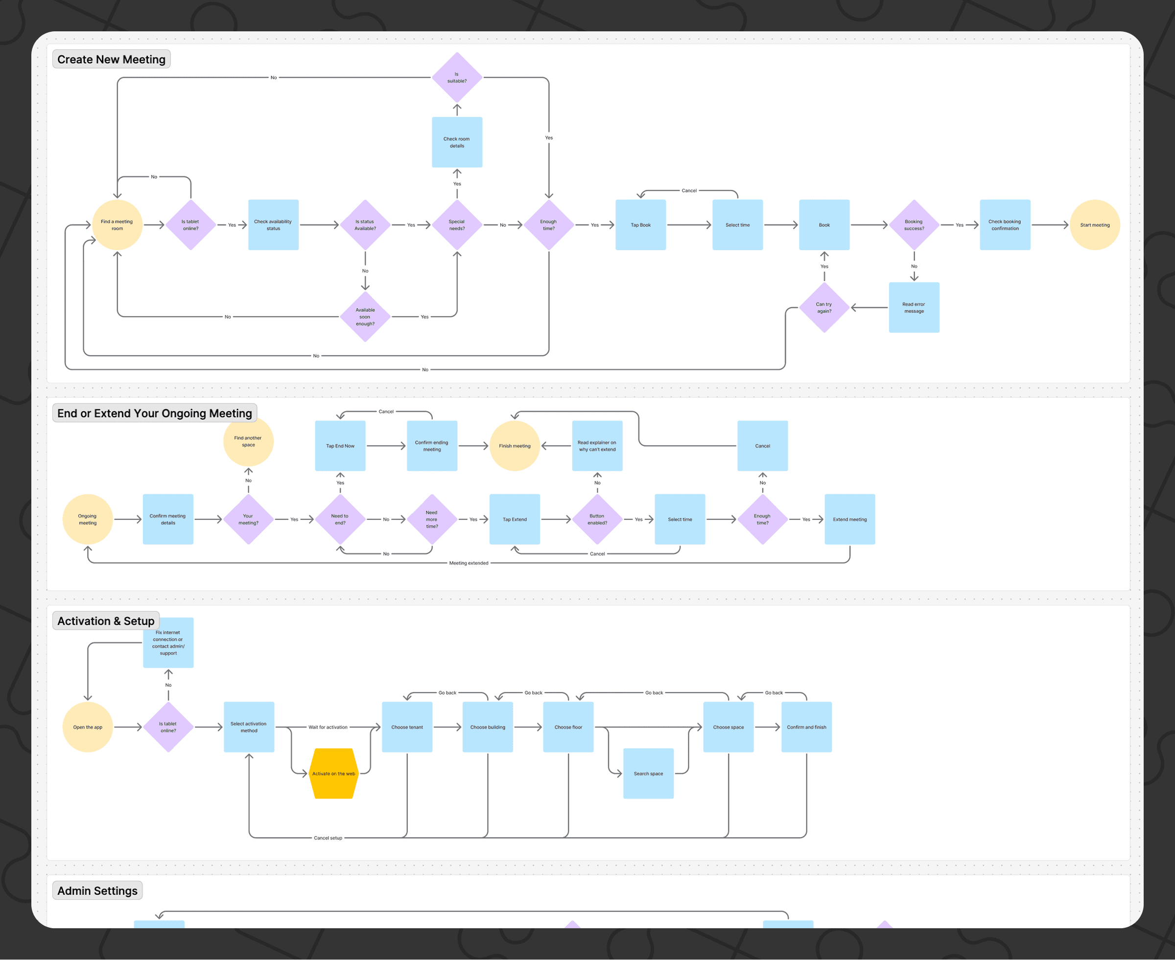Viewport: 1175px width, 960px height.
Task: Select the blue 'Cancel' box
Action: coord(762,445)
